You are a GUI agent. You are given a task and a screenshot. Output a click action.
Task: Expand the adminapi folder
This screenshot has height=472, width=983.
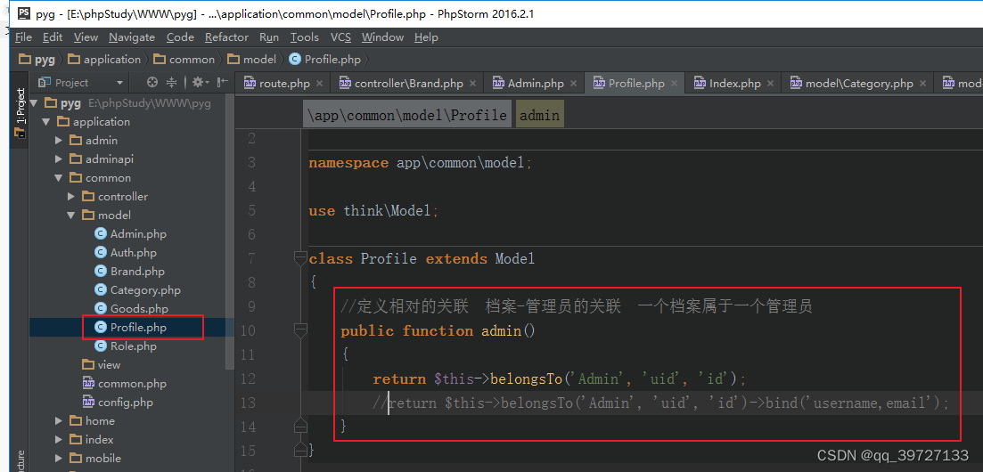59,159
